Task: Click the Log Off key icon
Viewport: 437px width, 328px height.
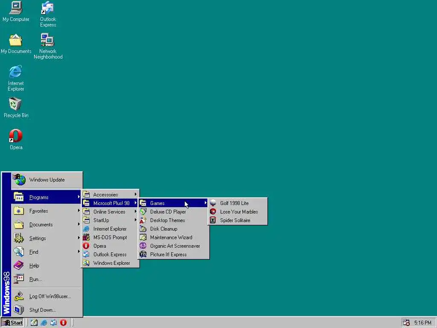Action: pos(19,296)
